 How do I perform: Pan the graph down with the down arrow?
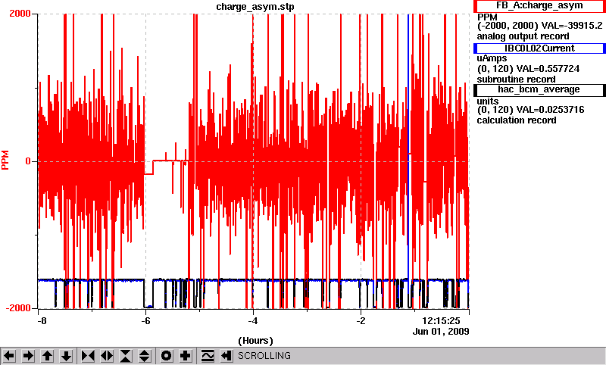point(67,356)
